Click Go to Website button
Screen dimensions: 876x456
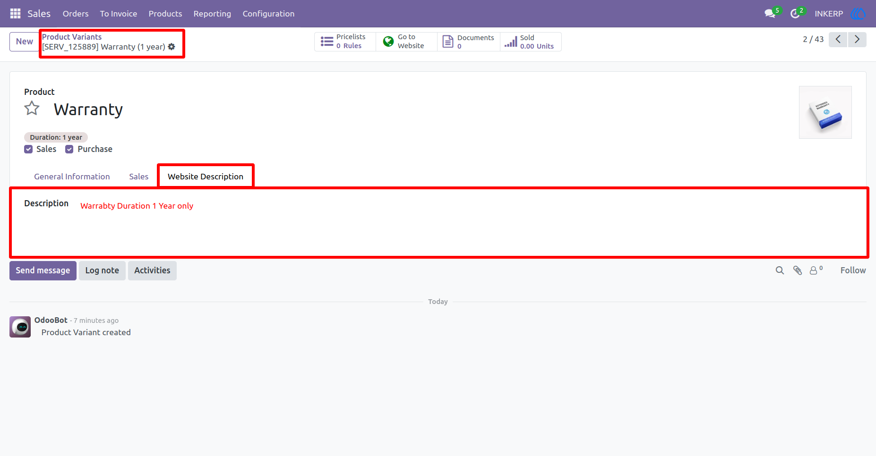pos(406,42)
